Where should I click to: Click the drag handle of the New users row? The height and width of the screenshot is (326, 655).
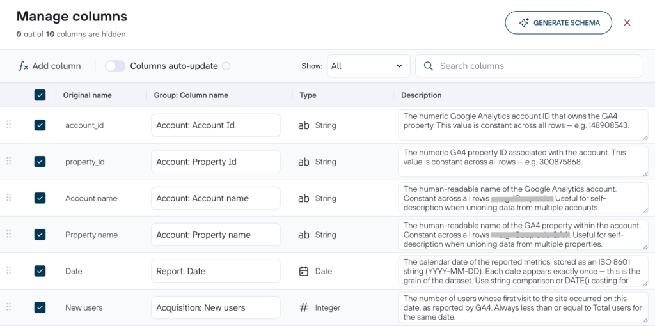(9, 307)
